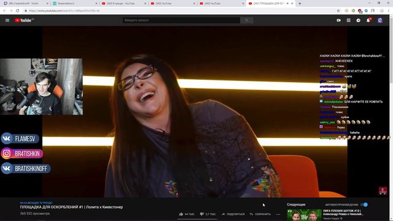The height and width of the screenshot is (221, 393).
Task: Click the YouTube search magnifier button
Action: (247, 20)
